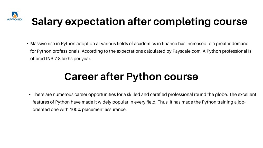Click the bullet marker before Massive rise
263x148 pixels.
[27, 44]
